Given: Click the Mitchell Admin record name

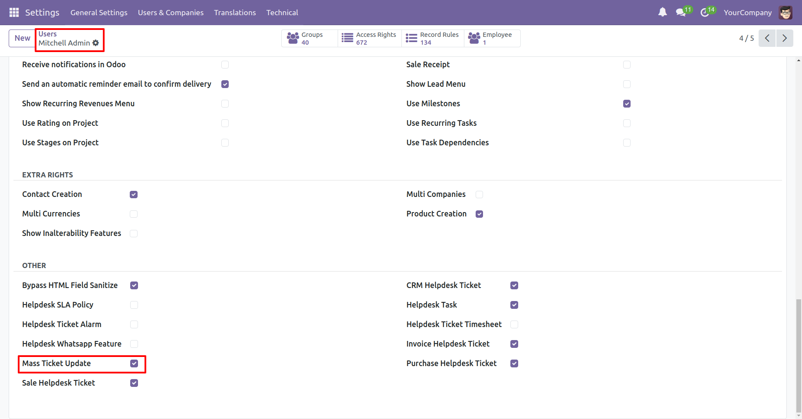Looking at the screenshot, I should 64,43.
